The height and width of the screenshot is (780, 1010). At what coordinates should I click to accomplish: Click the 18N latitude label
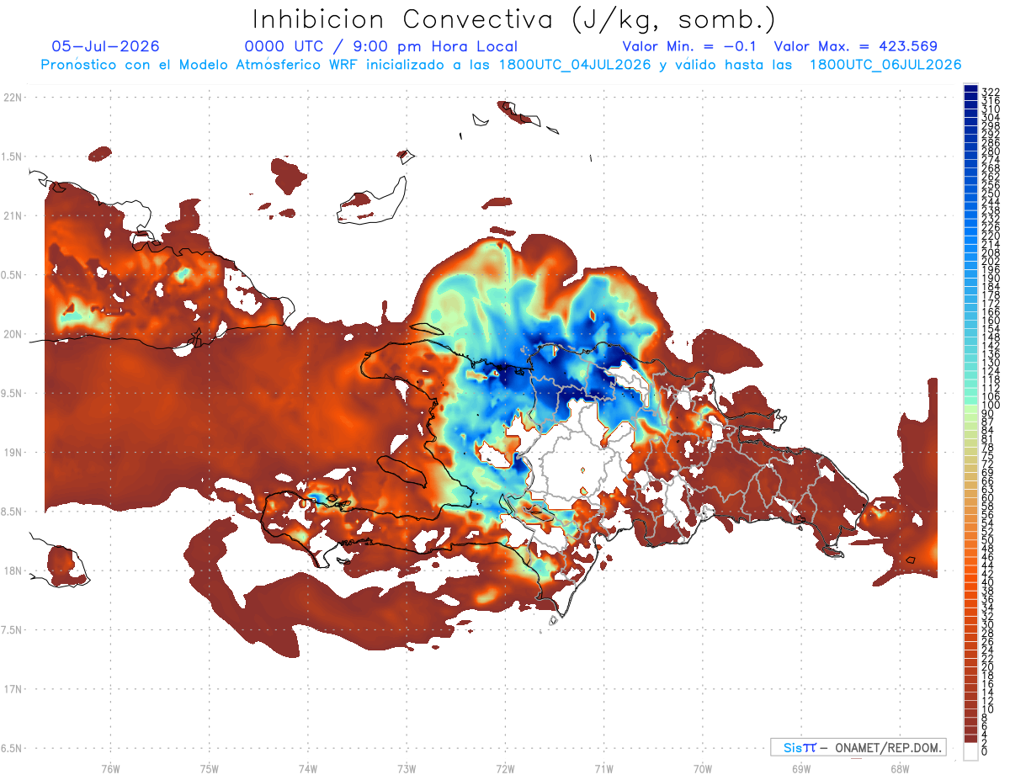point(13,571)
